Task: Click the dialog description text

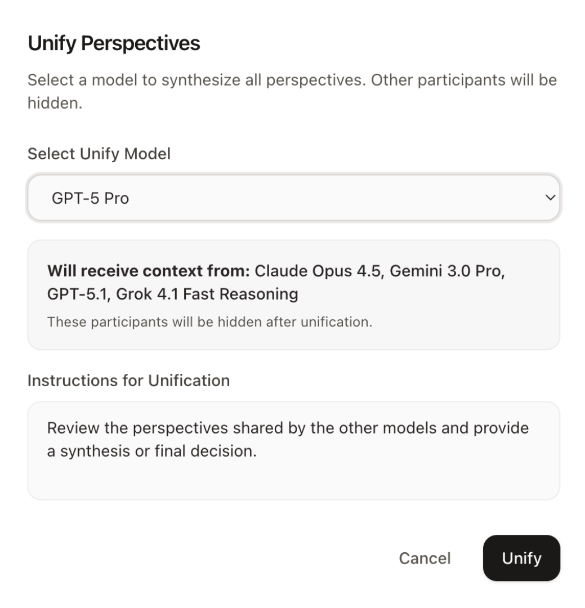Action: 292,90
